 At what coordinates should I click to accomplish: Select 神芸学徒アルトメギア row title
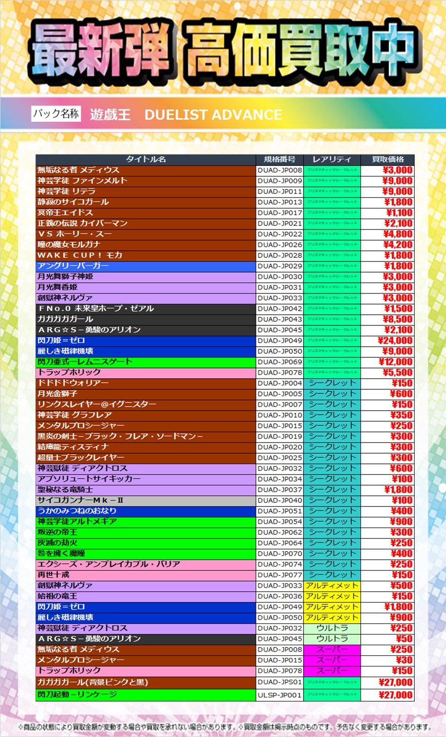pos(77,522)
